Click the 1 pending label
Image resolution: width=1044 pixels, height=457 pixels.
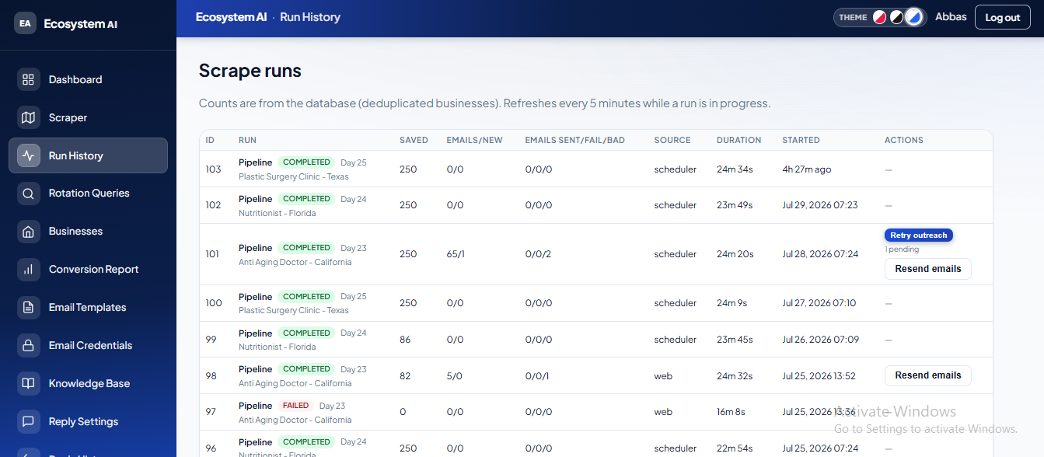click(902, 249)
